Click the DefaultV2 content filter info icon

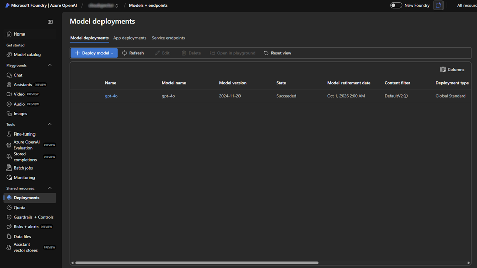pos(406,96)
